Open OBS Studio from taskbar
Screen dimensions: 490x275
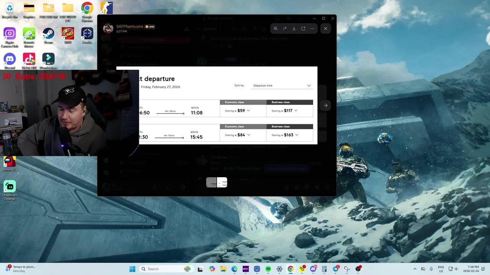coord(358,269)
